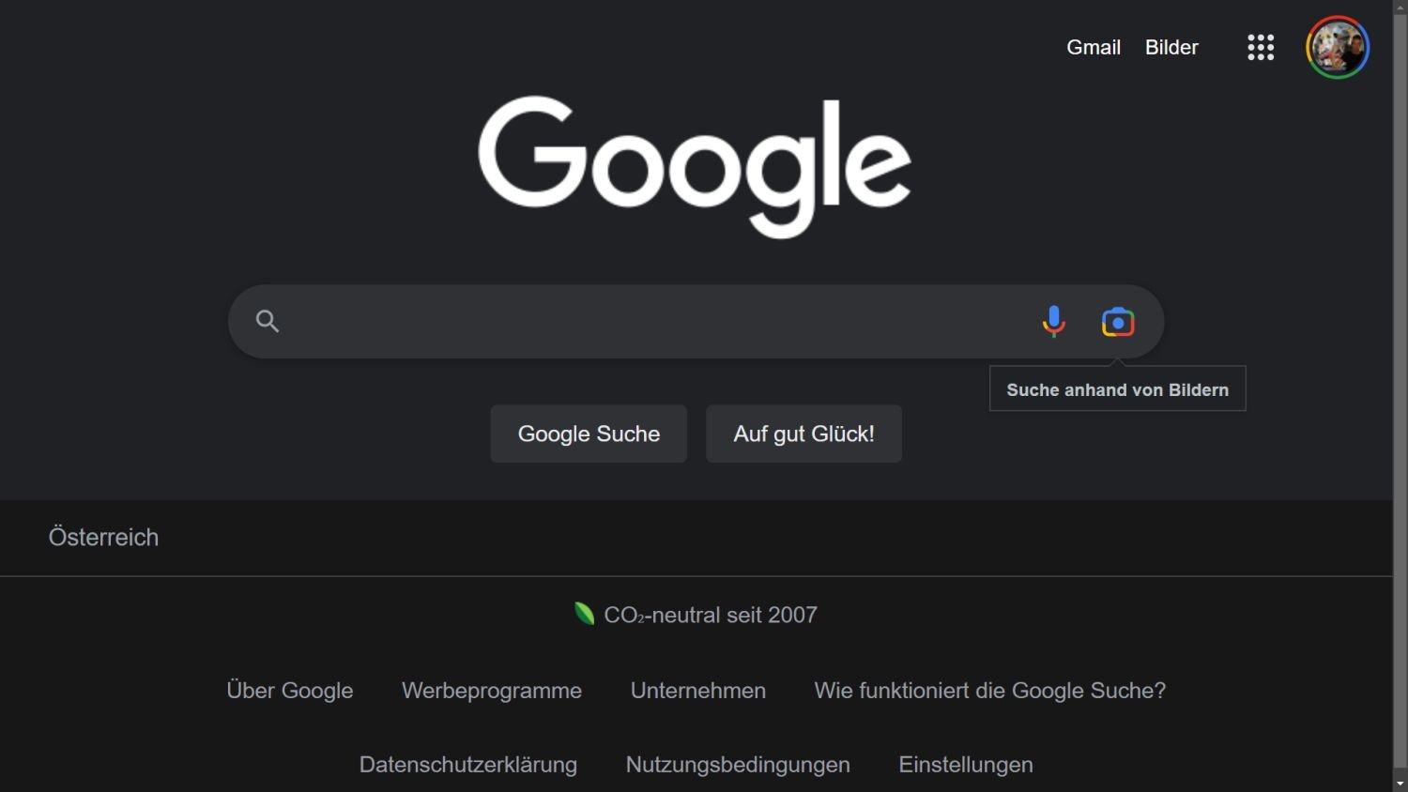Open Gmail from the top bar
The height and width of the screenshot is (792, 1408).
pyautogui.click(x=1094, y=47)
